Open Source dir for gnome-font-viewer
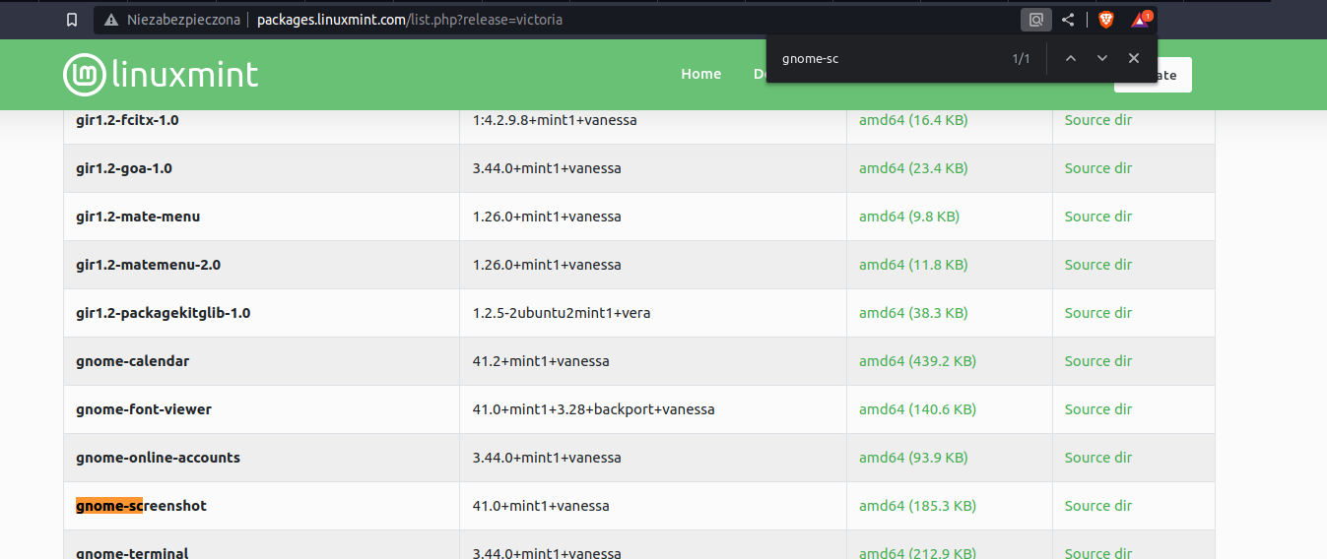The height and width of the screenshot is (559, 1327). point(1098,409)
